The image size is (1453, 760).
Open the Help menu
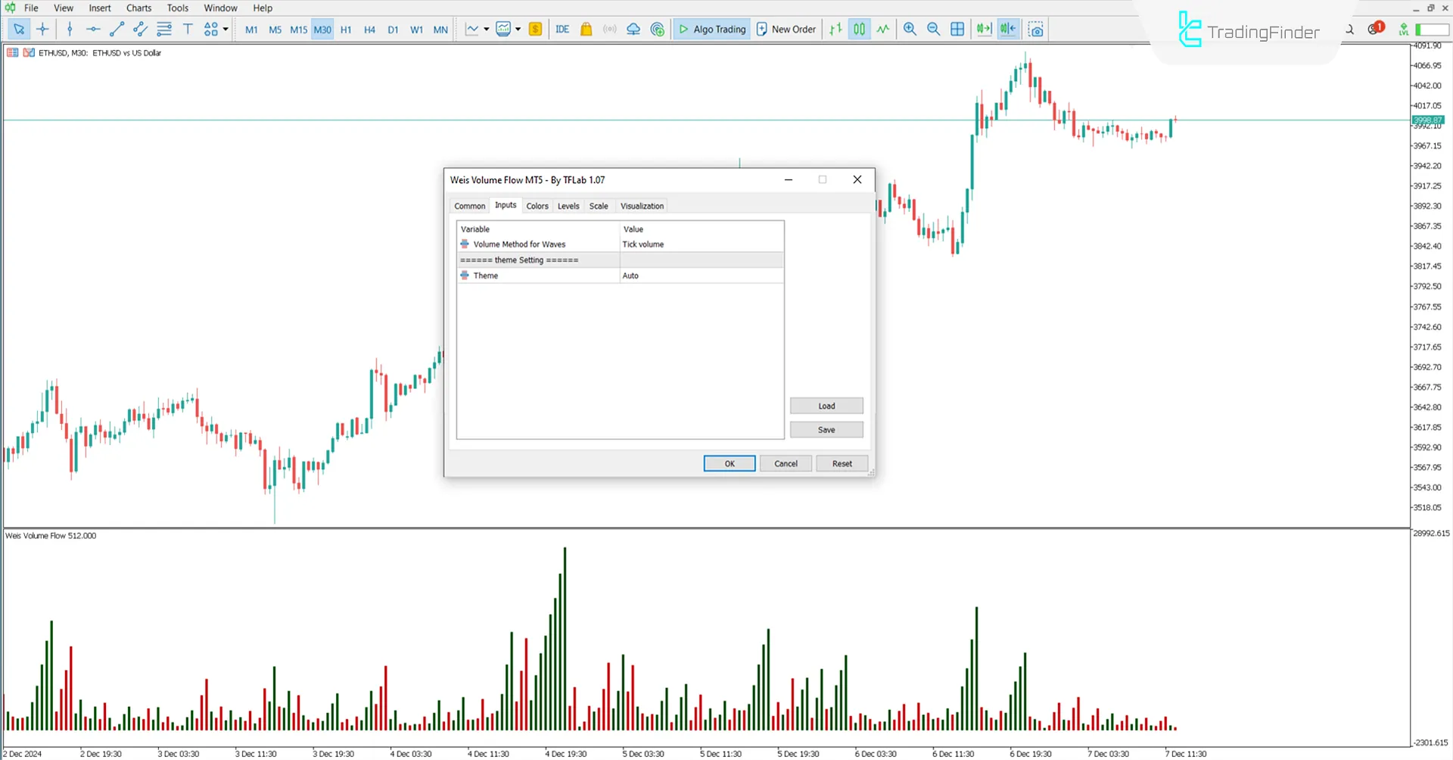coord(263,8)
